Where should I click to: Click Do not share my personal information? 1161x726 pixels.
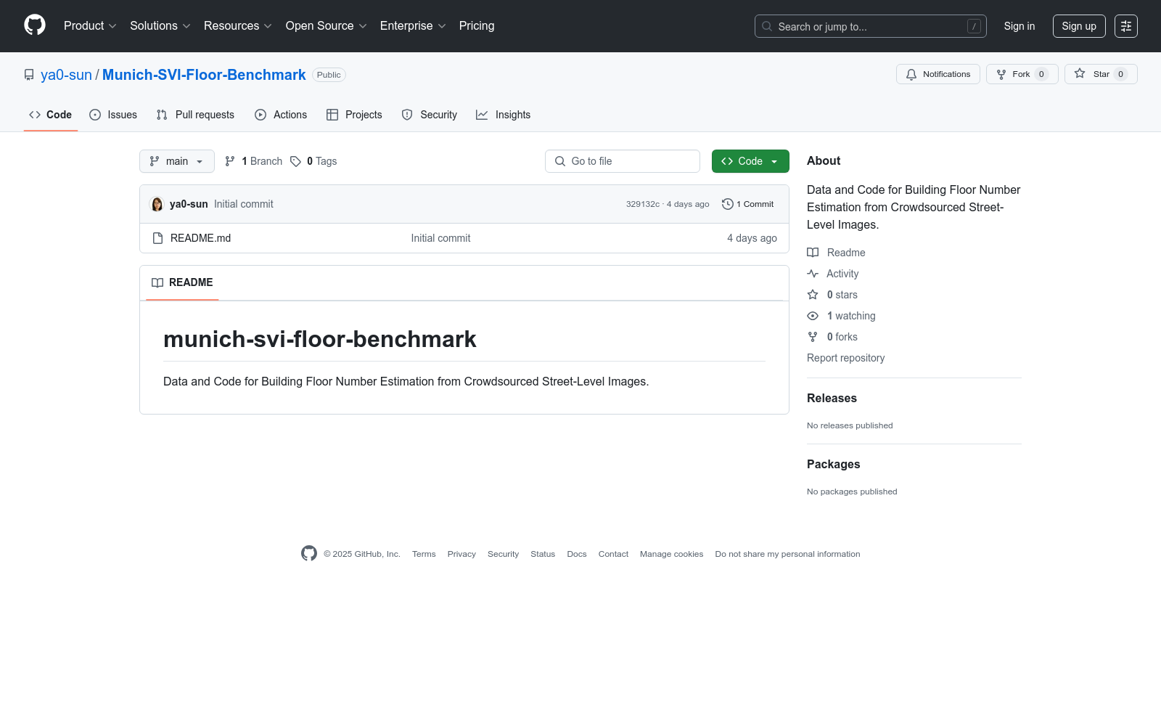[x=787, y=554]
